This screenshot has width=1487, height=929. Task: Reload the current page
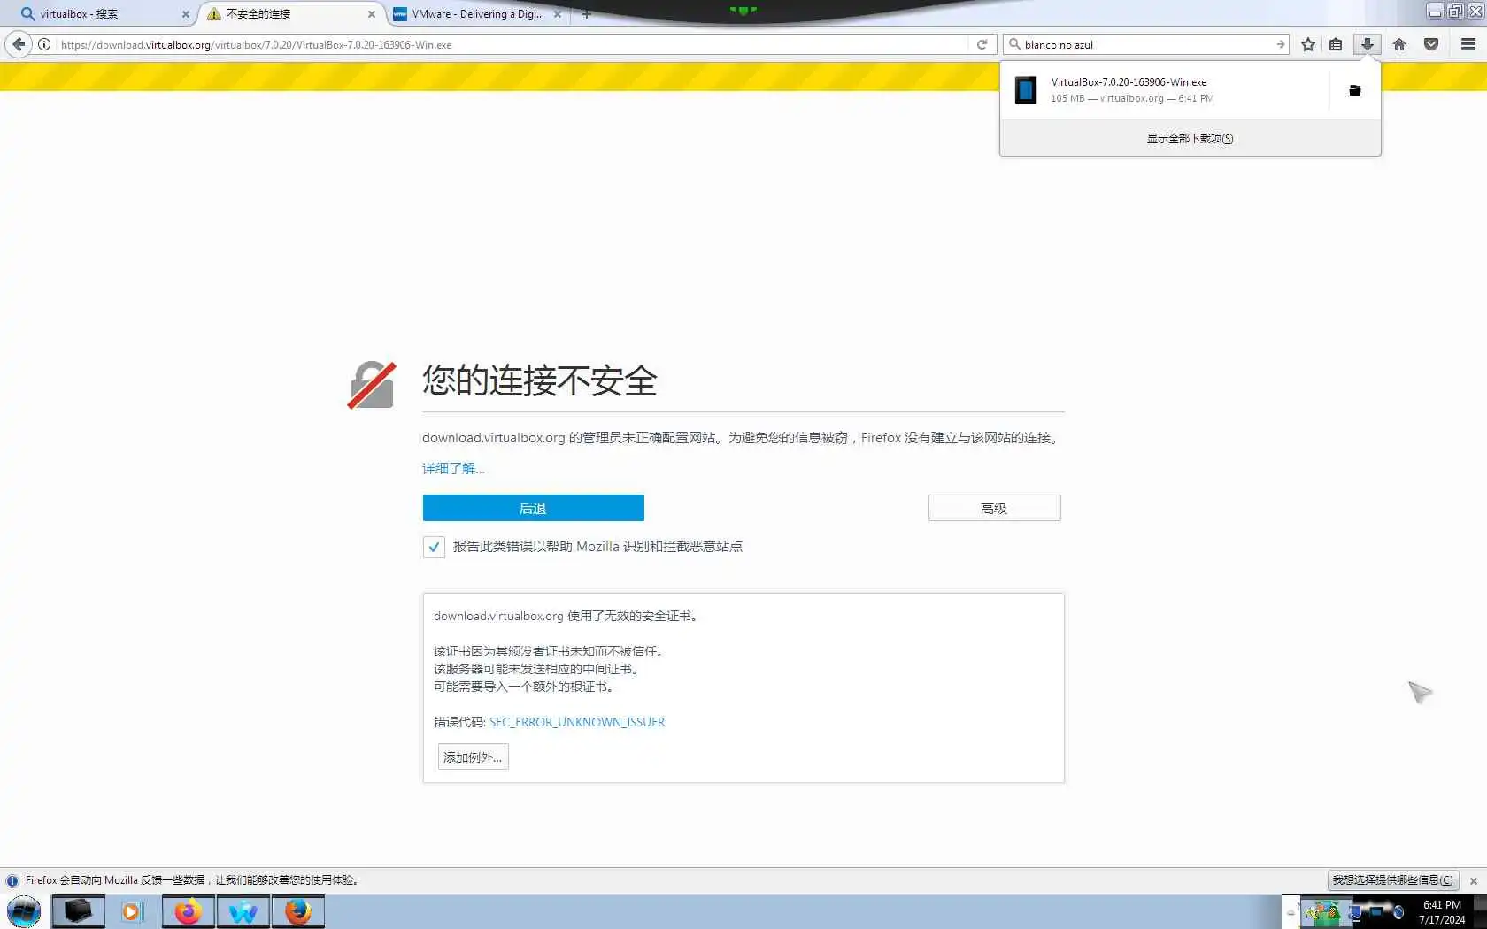pos(982,44)
